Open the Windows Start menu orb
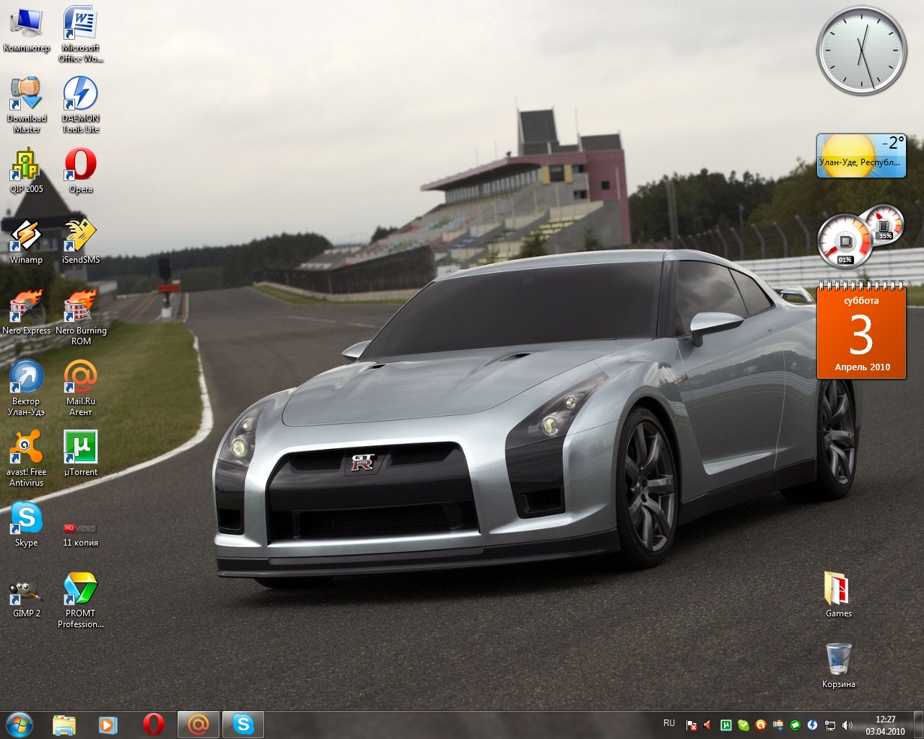Viewport: 924px width, 739px height. tap(19, 724)
